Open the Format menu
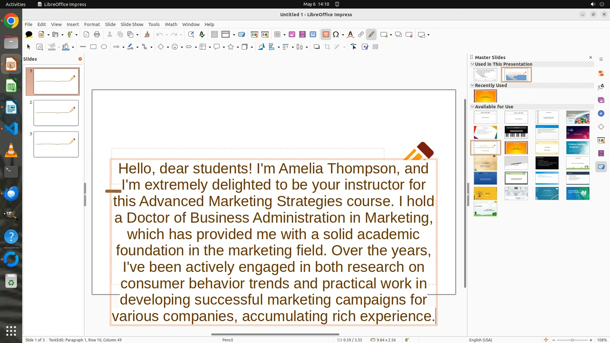The image size is (610, 343). (x=92, y=24)
